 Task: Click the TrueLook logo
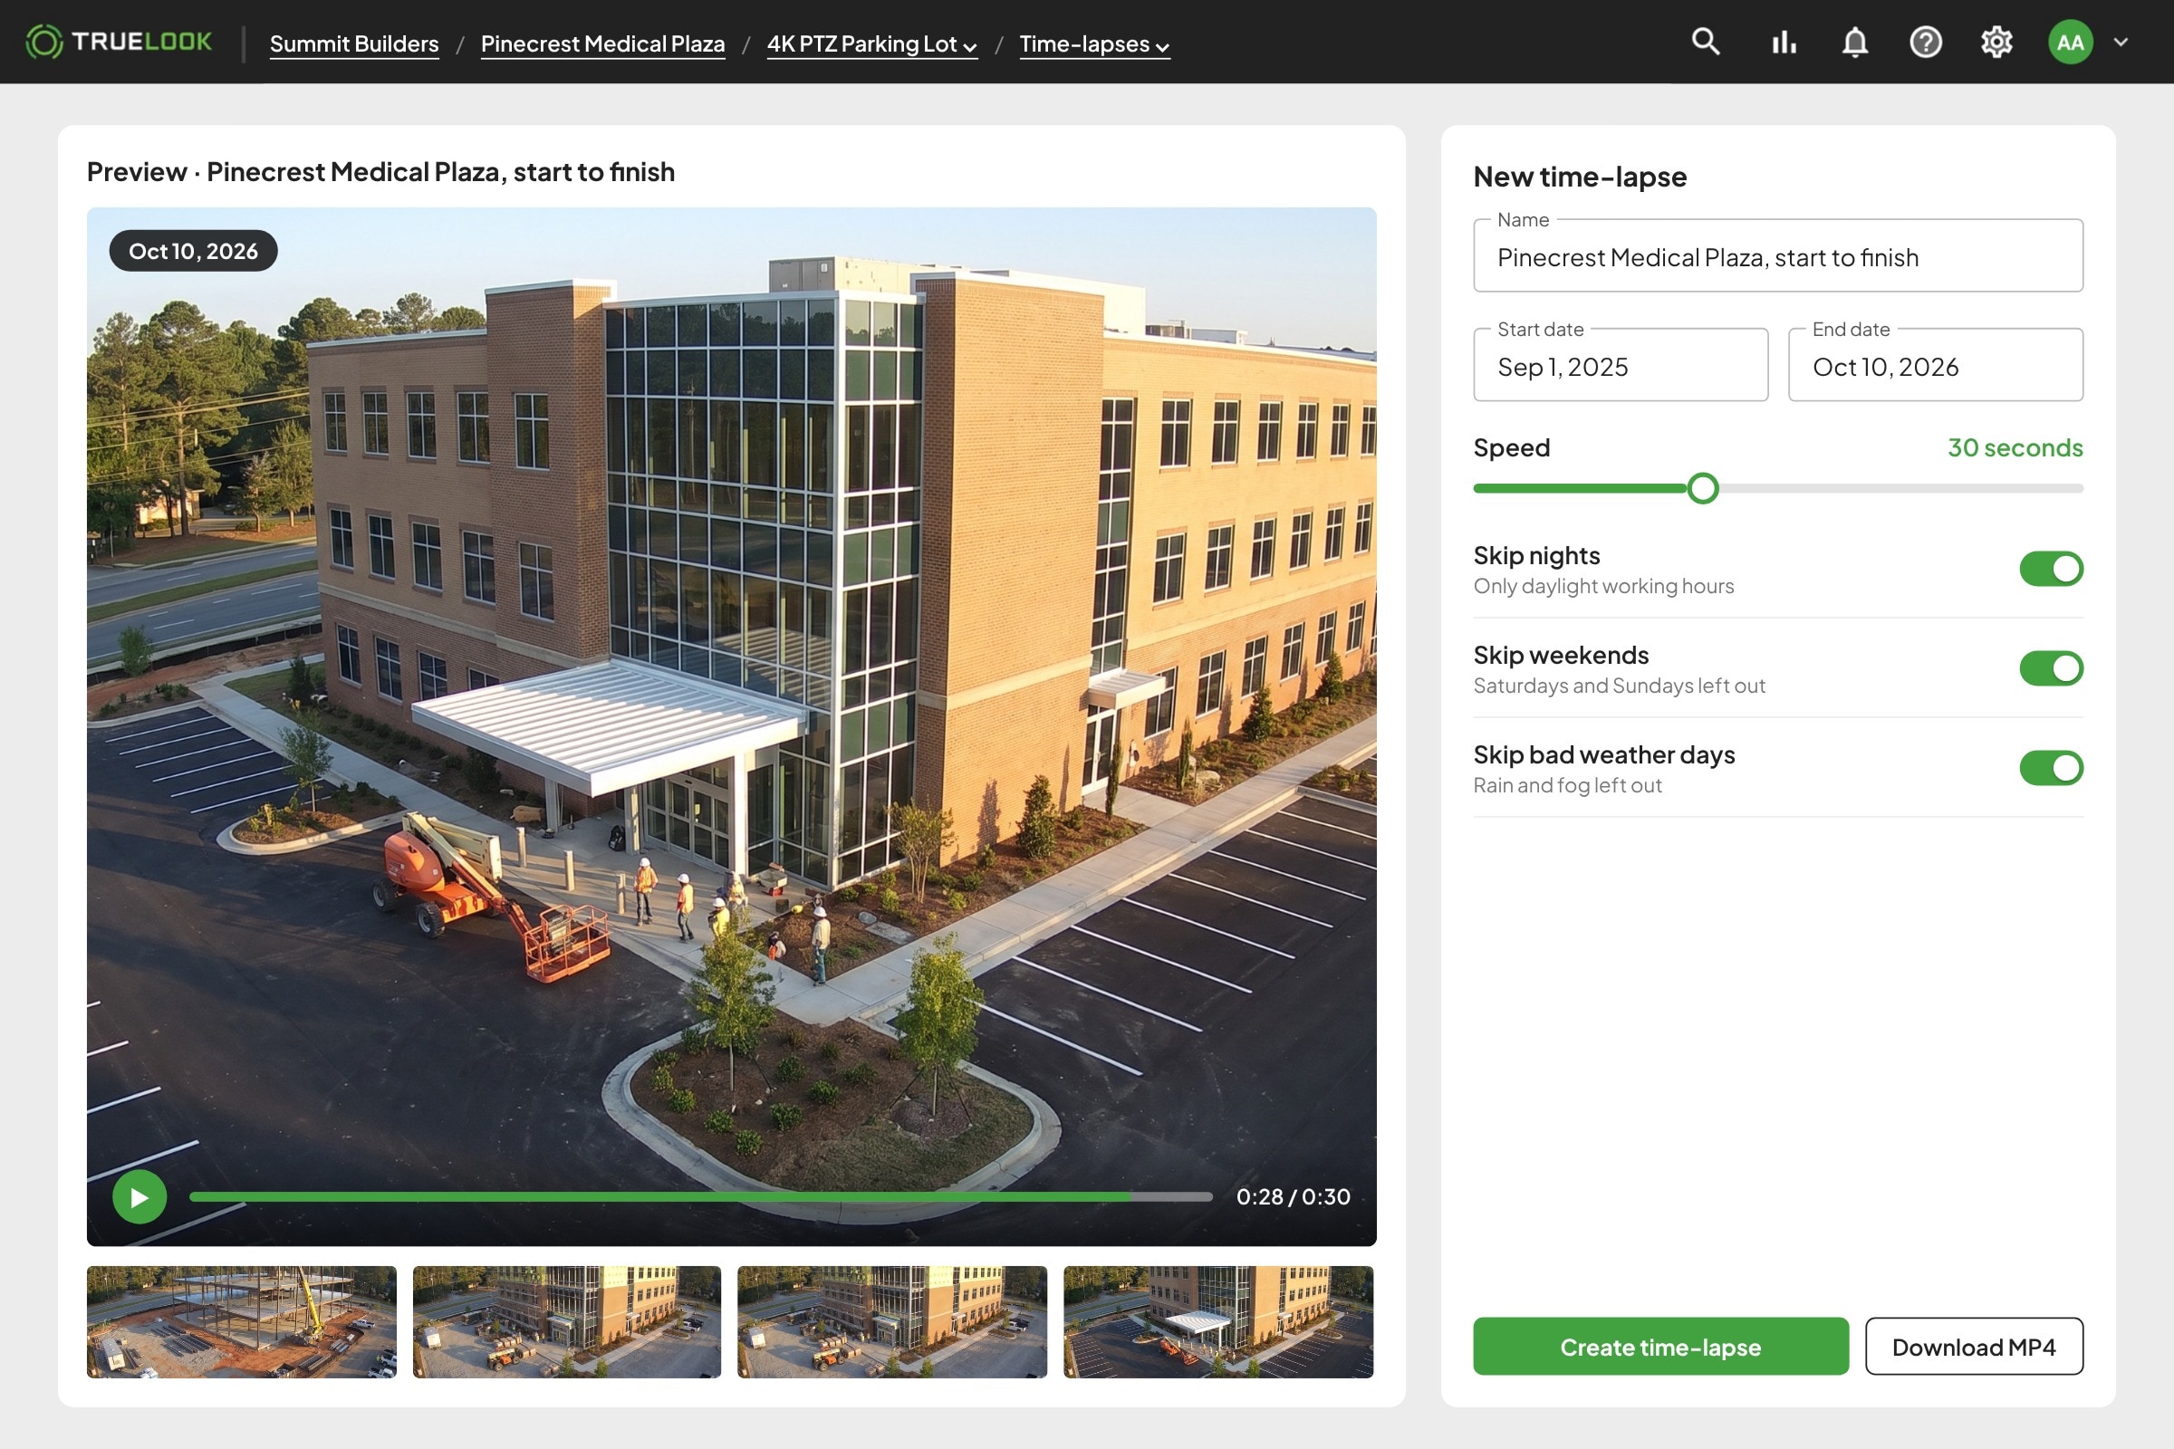pyautogui.click(x=119, y=42)
